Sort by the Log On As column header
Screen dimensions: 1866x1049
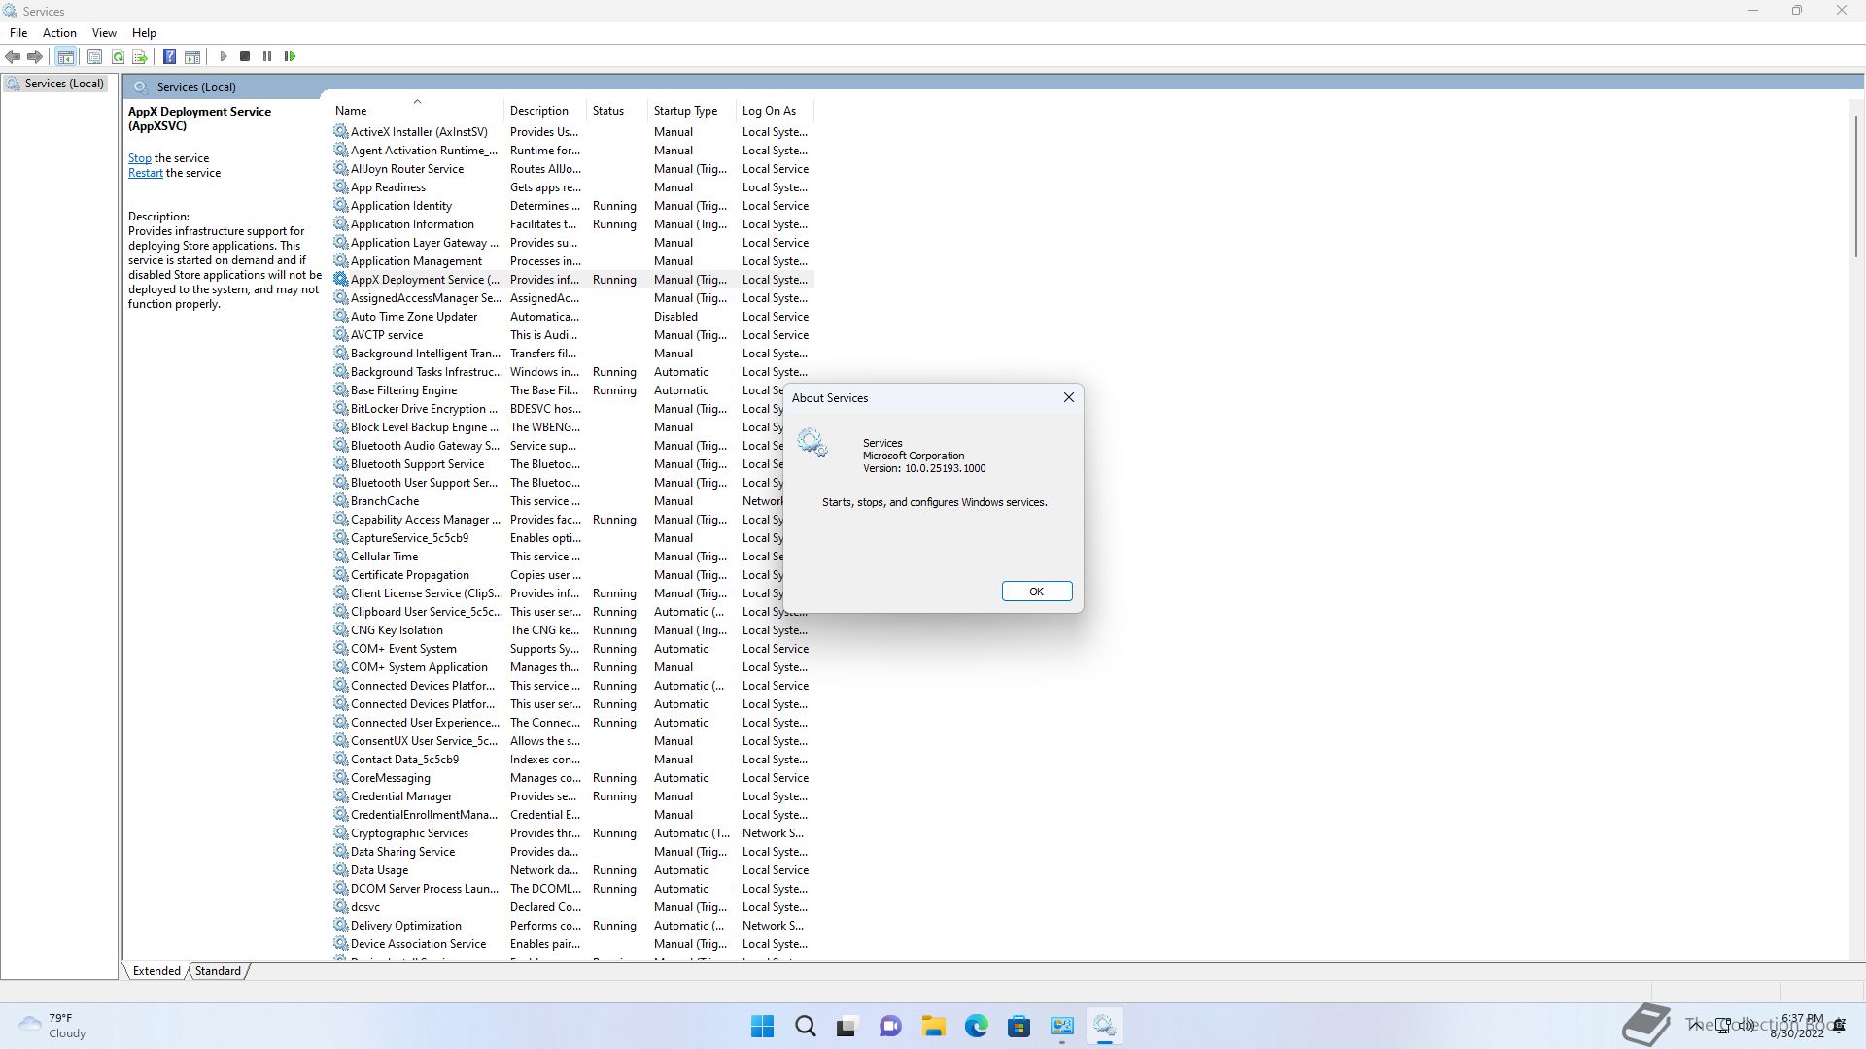tap(774, 111)
